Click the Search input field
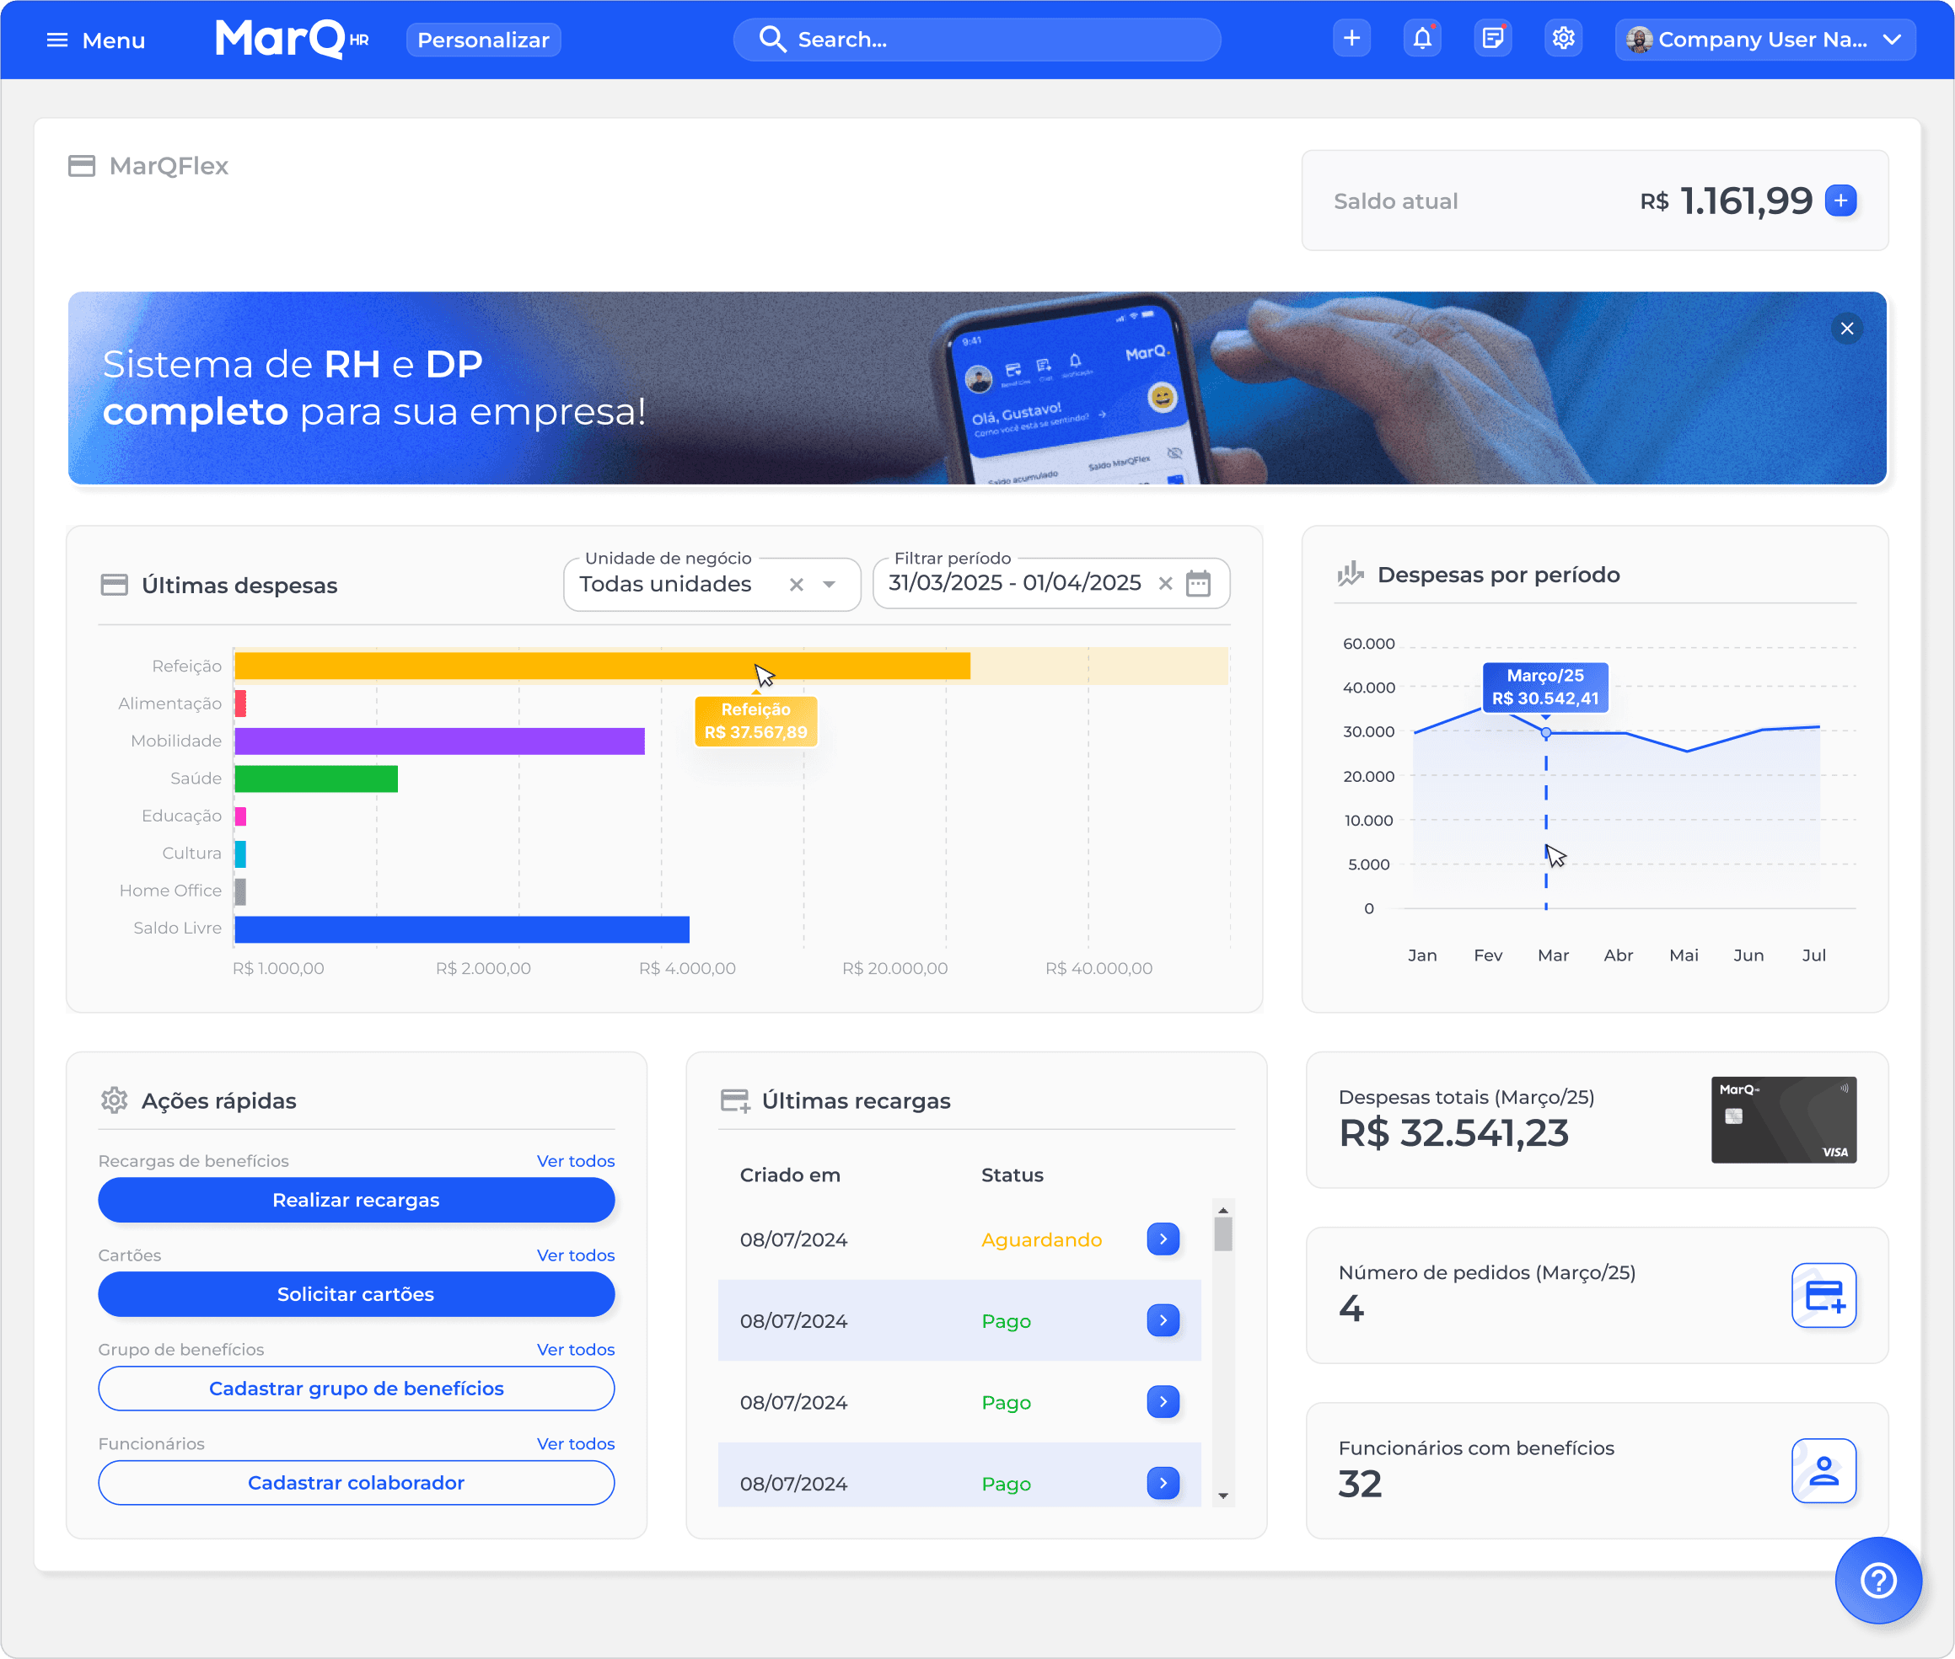The width and height of the screenshot is (1955, 1659). pos(976,40)
